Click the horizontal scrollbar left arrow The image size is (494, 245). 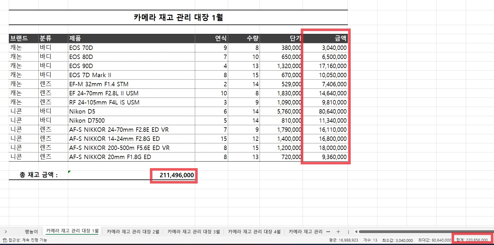pyautogui.click(x=356, y=232)
